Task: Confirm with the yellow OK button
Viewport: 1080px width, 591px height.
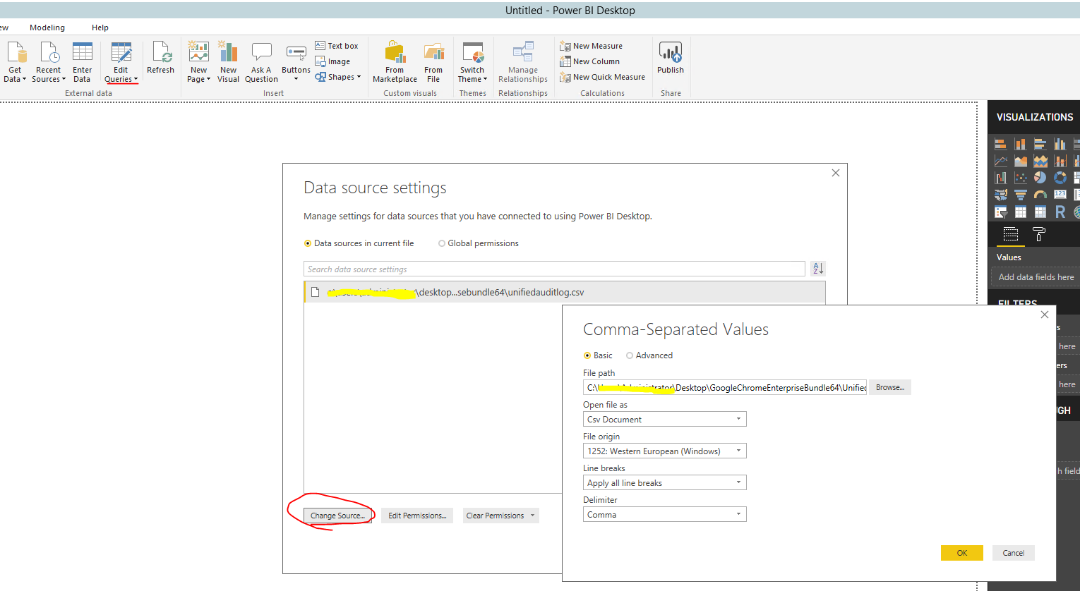Action: [x=961, y=553]
